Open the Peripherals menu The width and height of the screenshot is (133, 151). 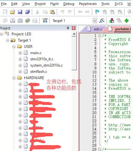point(88,4)
